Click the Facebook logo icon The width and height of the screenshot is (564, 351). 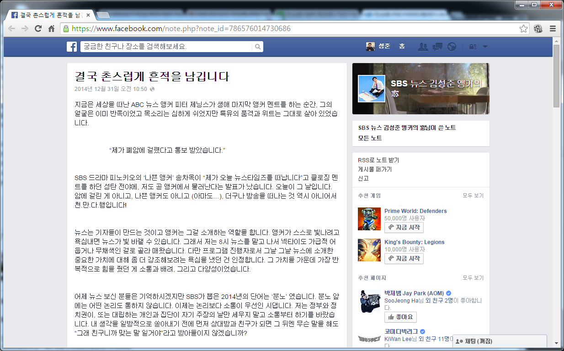(72, 47)
